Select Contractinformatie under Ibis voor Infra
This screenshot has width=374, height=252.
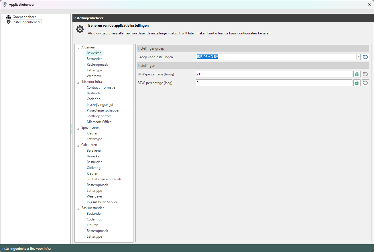[x=101, y=87]
